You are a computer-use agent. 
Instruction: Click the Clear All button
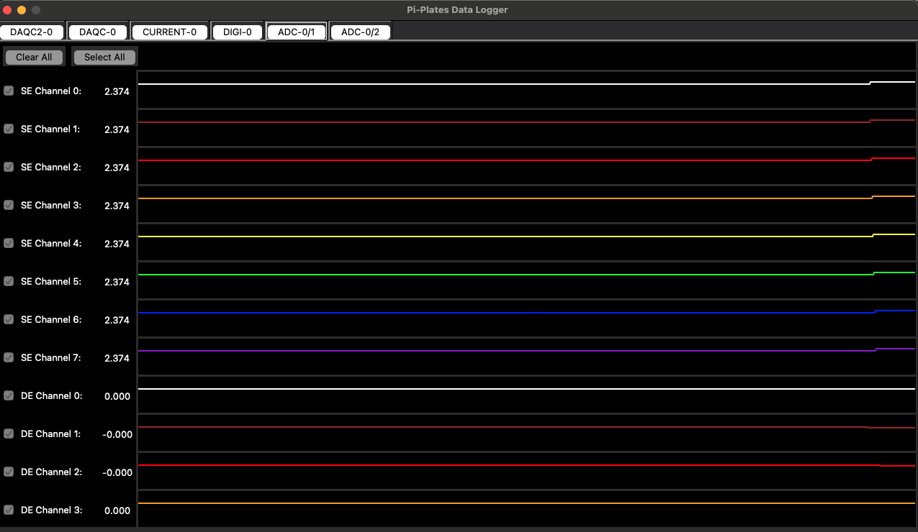(x=34, y=57)
